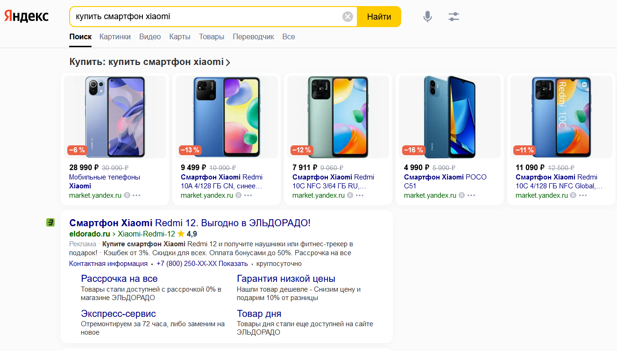617x351 pixels.
Task: Click the Yandex logo
Action: (x=27, y=16)
